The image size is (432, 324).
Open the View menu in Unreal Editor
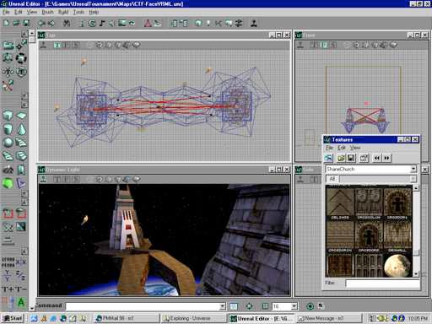tap(32, 12)
